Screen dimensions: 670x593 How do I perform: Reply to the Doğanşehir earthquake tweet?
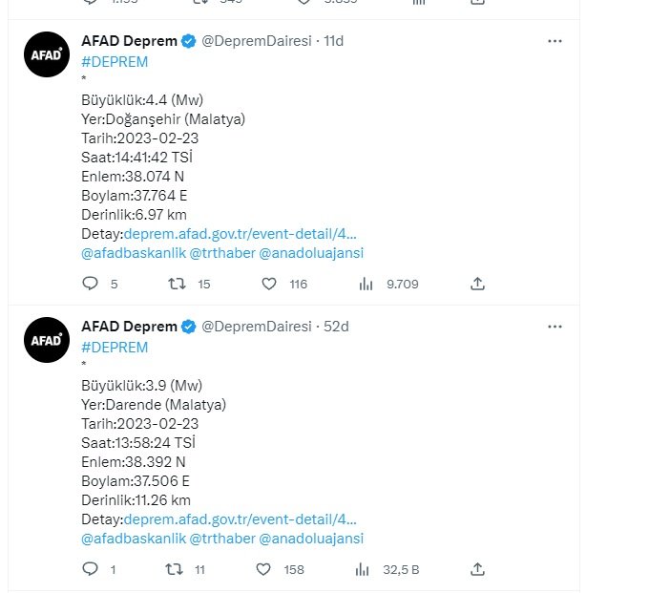(x=91, y=284)
